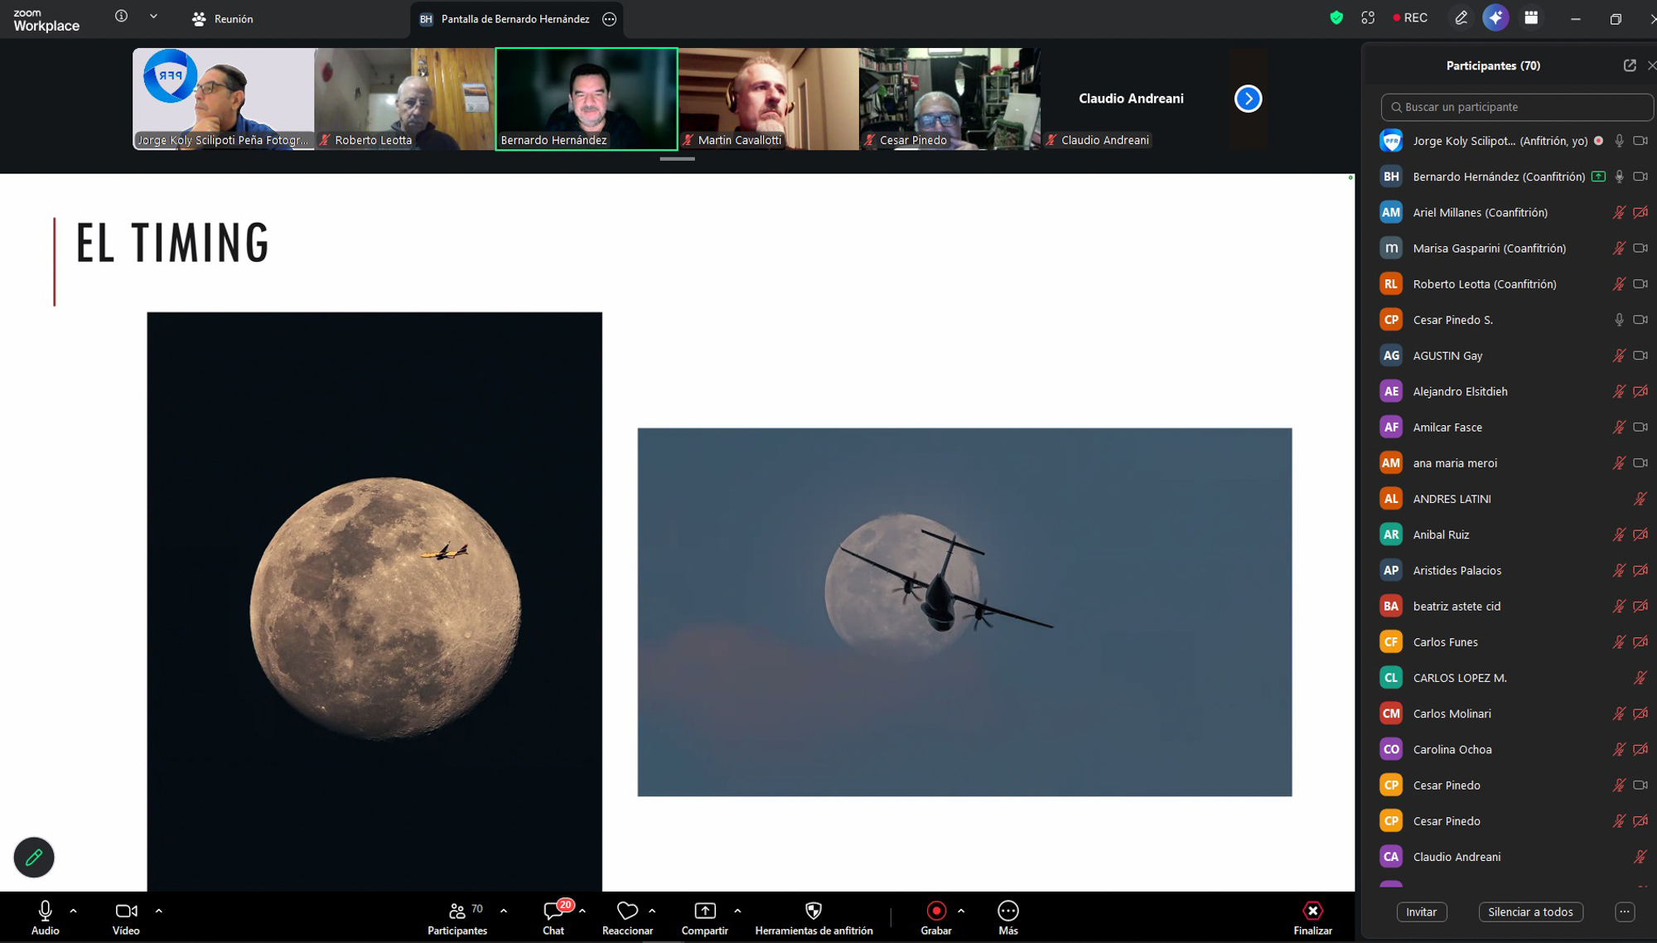Screen dimensions: 1657x943
Task: Click Carolina Ochoa's camera-off icon
Action: click(1640, 749)
